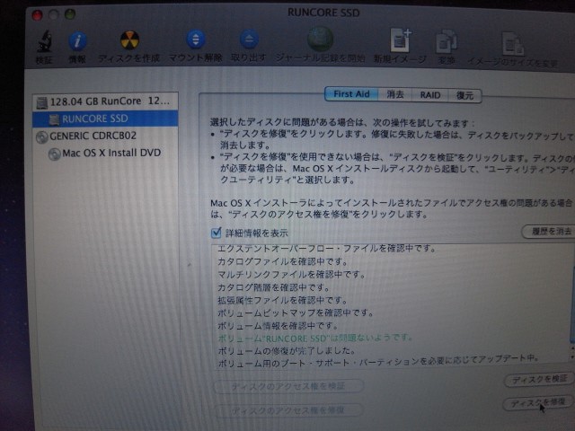Select Mac OS X Install DVD
This screenshot has width=575, height=431.
point(111,153)
